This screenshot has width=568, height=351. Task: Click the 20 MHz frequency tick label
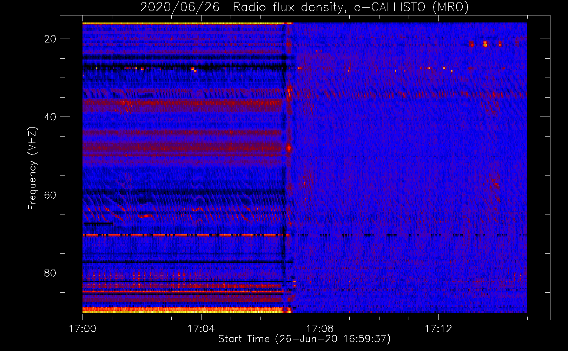click(x=50, y=39)
